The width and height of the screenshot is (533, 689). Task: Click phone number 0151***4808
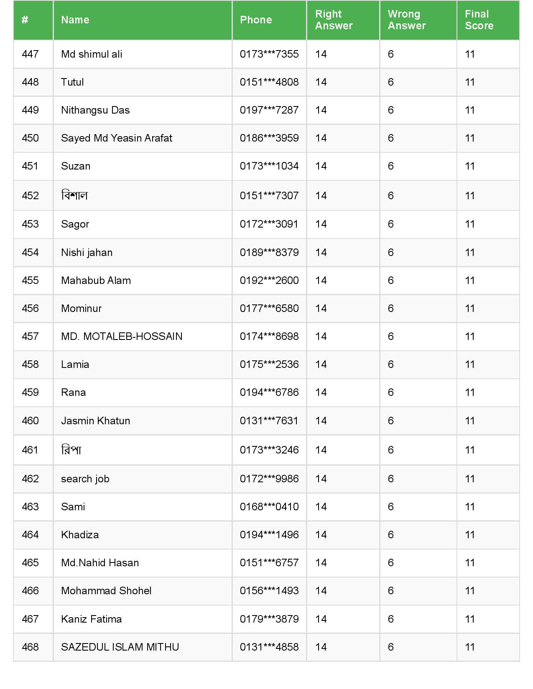(269, 82)
